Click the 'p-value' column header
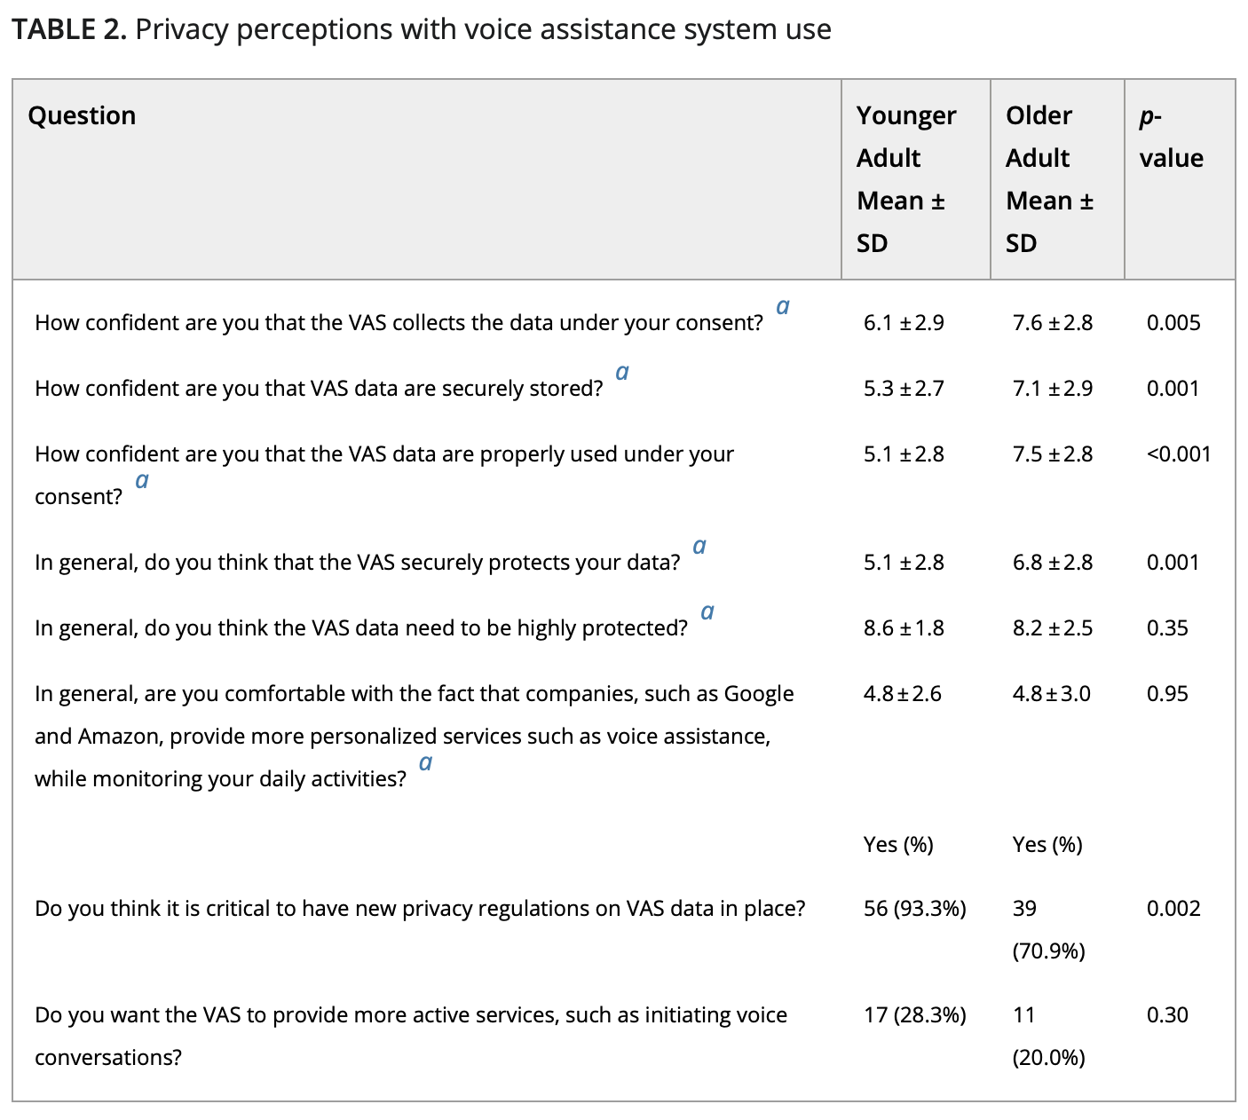1248x1120 pixels. 1171,138
